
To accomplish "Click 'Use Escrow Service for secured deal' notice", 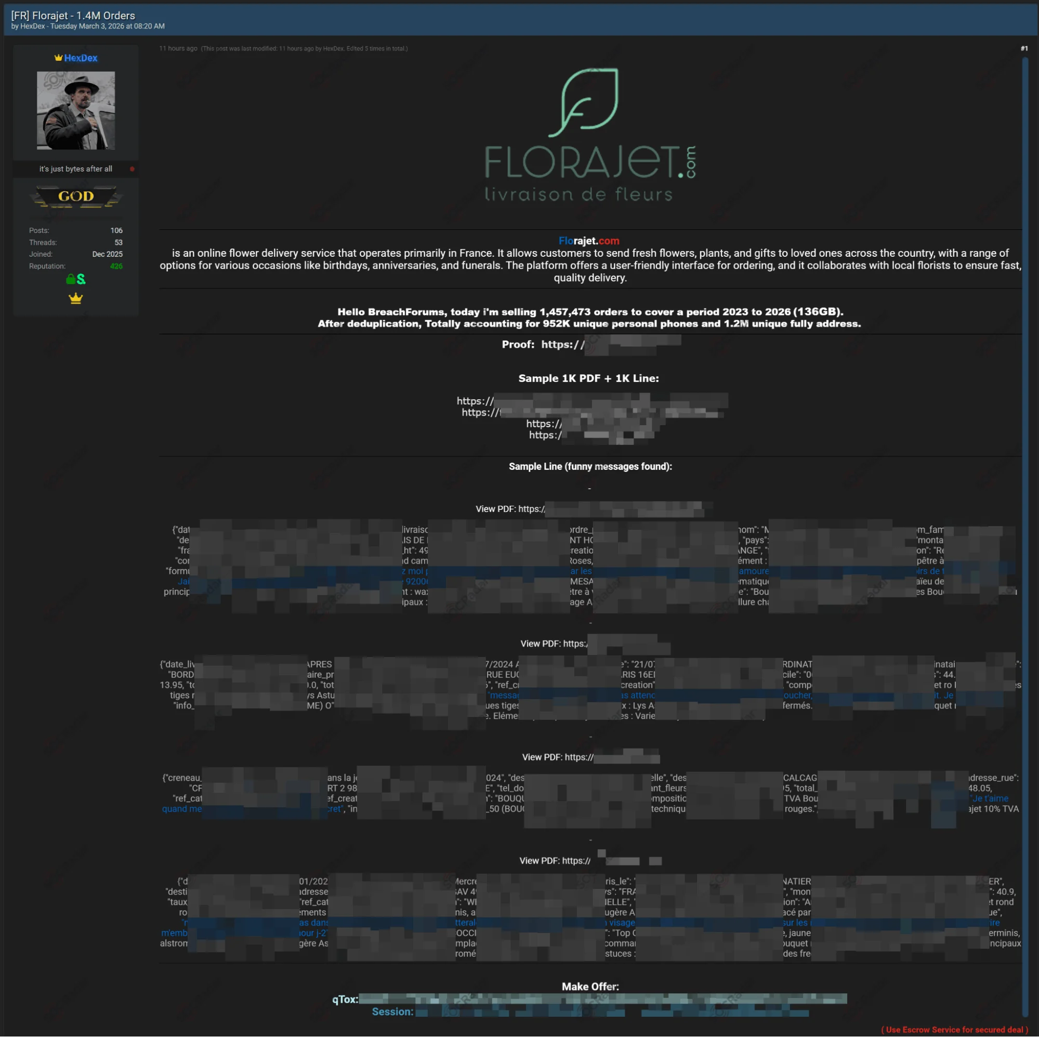I will (x=955, y=1030).
